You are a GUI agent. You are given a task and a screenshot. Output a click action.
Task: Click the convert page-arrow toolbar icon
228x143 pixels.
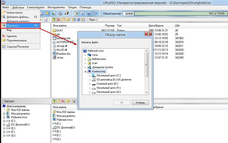76,14
